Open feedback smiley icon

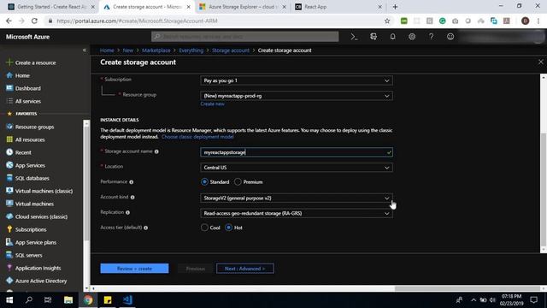tap(450, 37)
